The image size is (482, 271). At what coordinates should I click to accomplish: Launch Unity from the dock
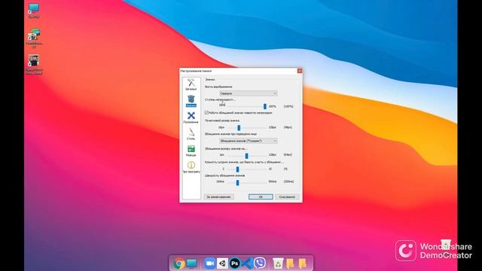coord(222,263)
